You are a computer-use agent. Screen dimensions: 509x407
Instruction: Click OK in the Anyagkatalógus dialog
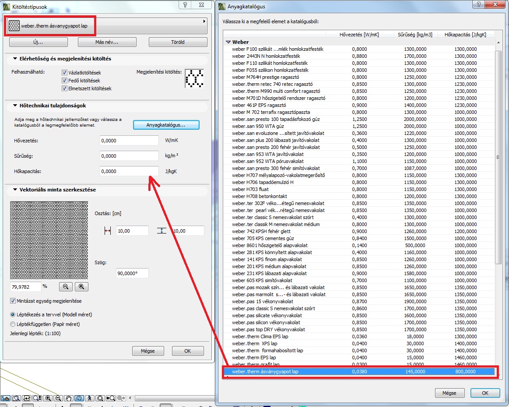click(x=485, y=393)
